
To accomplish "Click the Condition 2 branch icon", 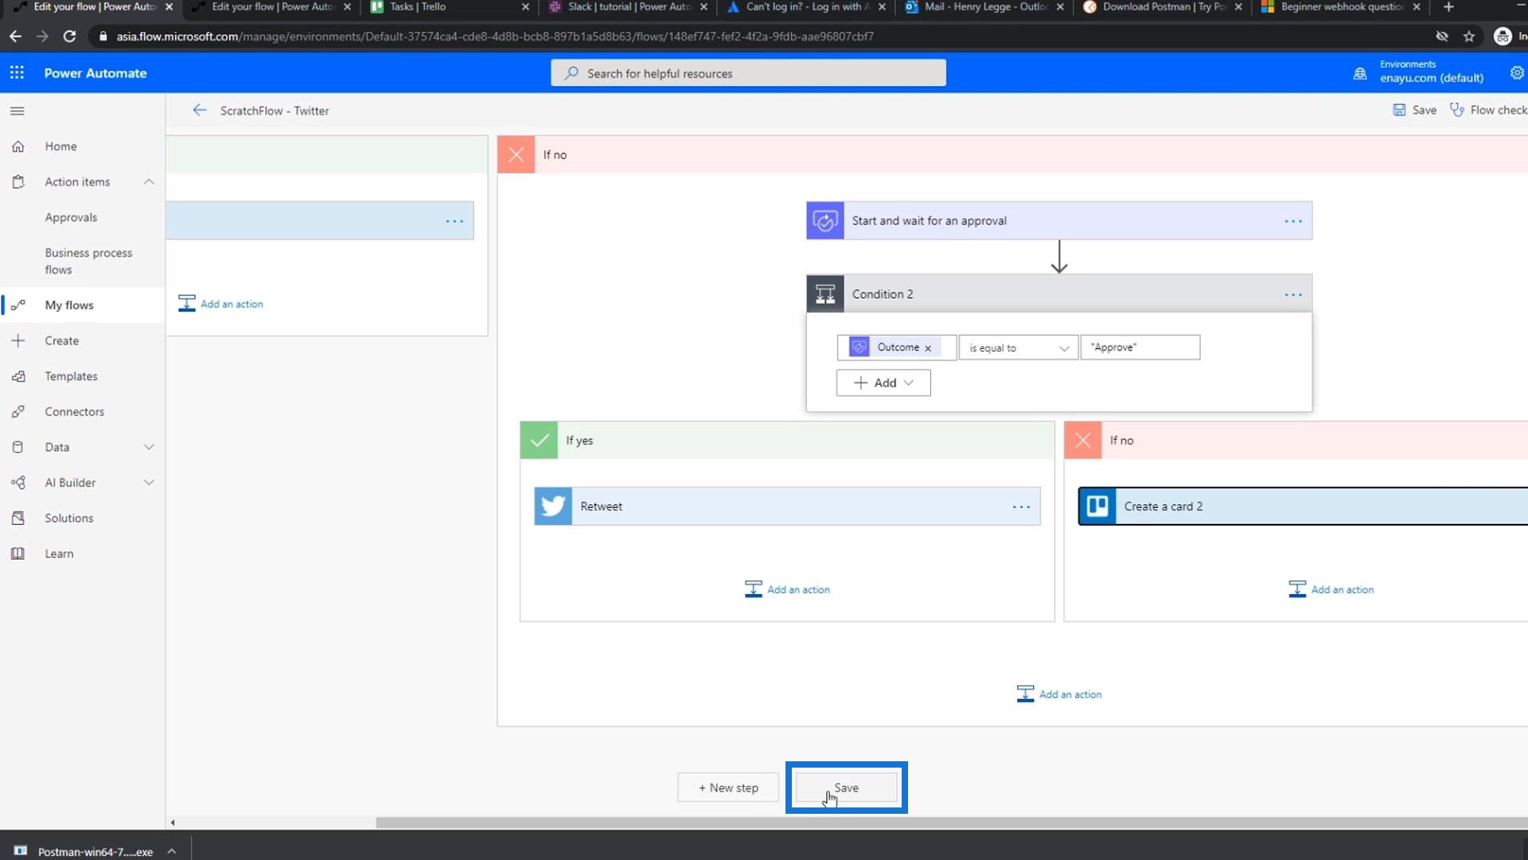I will pyautogui.click(x=825, y=294).
